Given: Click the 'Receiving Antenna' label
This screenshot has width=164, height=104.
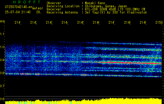Looking at the screenshot, I should (x=62, y=12).
